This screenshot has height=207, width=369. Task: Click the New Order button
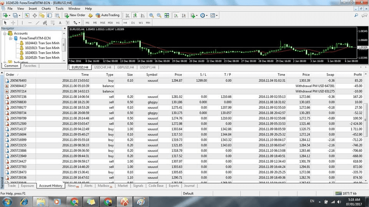(x=75, y=15)
